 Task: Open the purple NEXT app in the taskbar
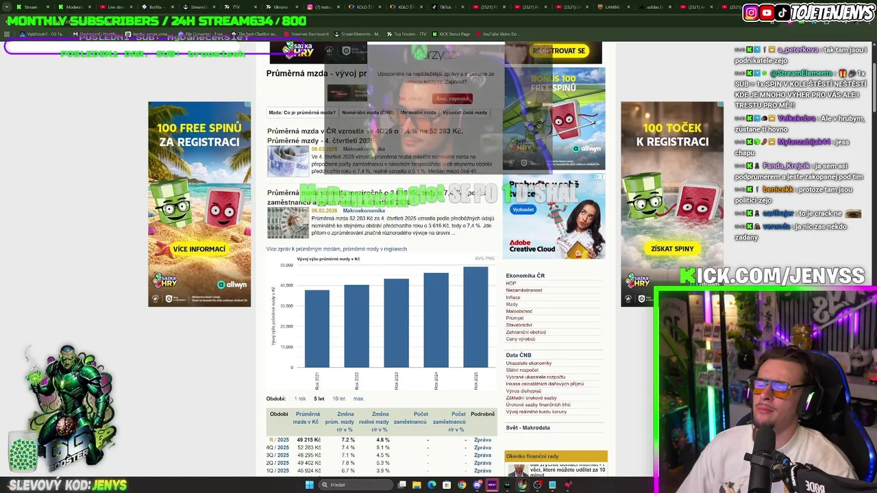[x=492, y=485]
